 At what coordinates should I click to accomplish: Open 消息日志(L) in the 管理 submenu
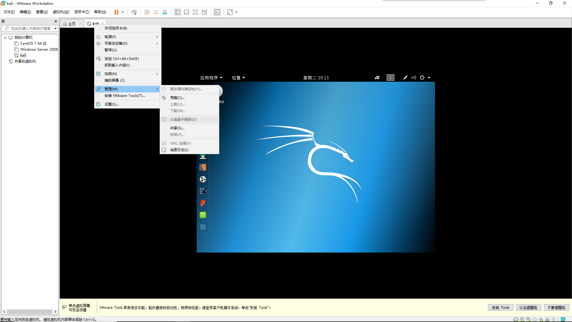(189, 150)
